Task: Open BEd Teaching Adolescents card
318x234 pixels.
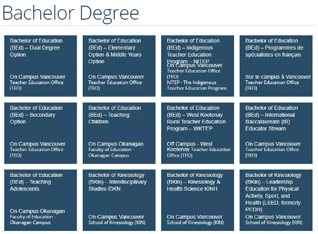Action: (40, 200)
